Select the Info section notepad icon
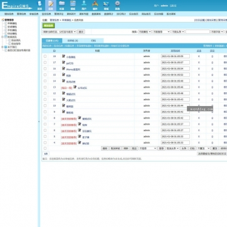 (x=51, y=4)
